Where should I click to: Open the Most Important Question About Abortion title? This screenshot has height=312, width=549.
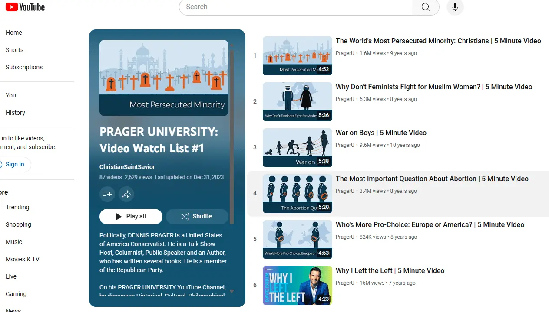pos(432,179)
